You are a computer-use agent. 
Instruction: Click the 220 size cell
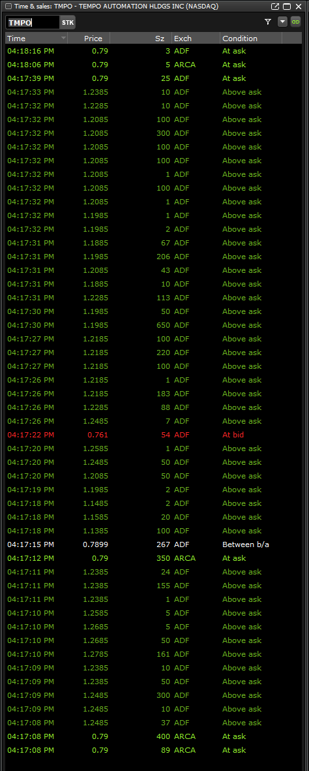pyautogui.click(x=162, y=353)
